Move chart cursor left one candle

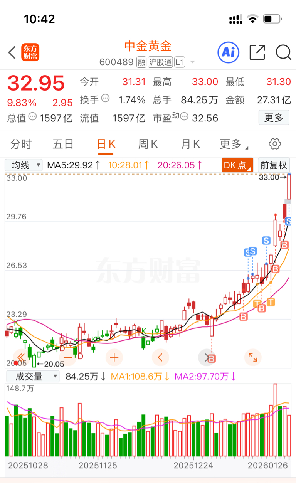[x=160, y=357]
